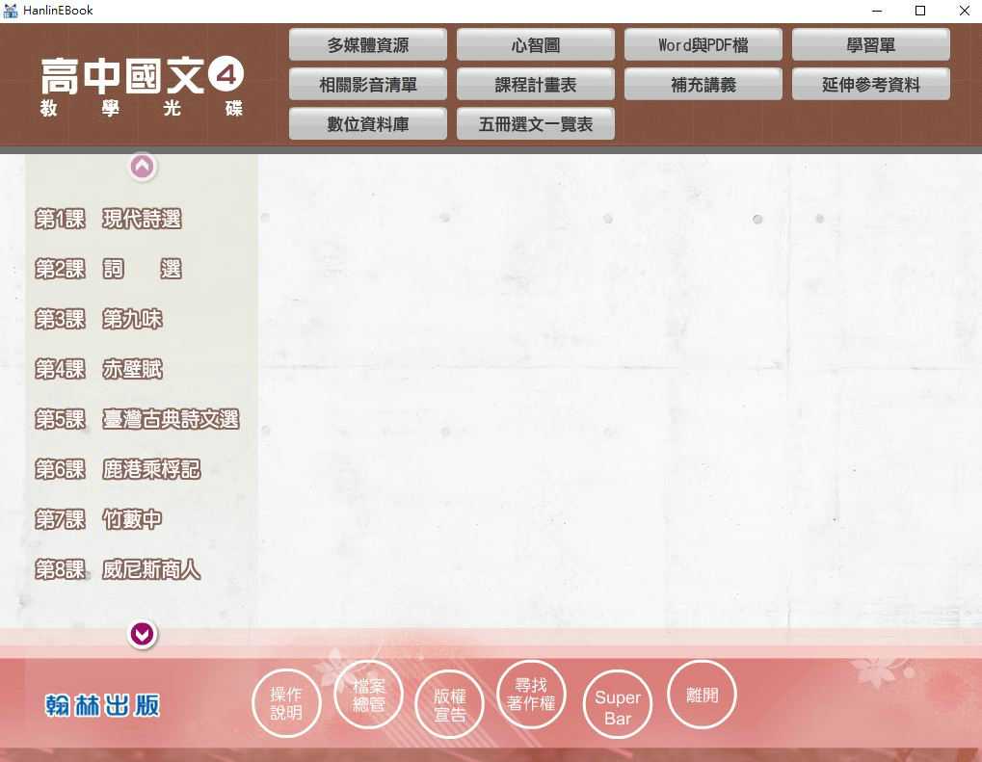Select 第2課 詞選
Viewport: 982px width, 762px height.
tap(108, 269)
